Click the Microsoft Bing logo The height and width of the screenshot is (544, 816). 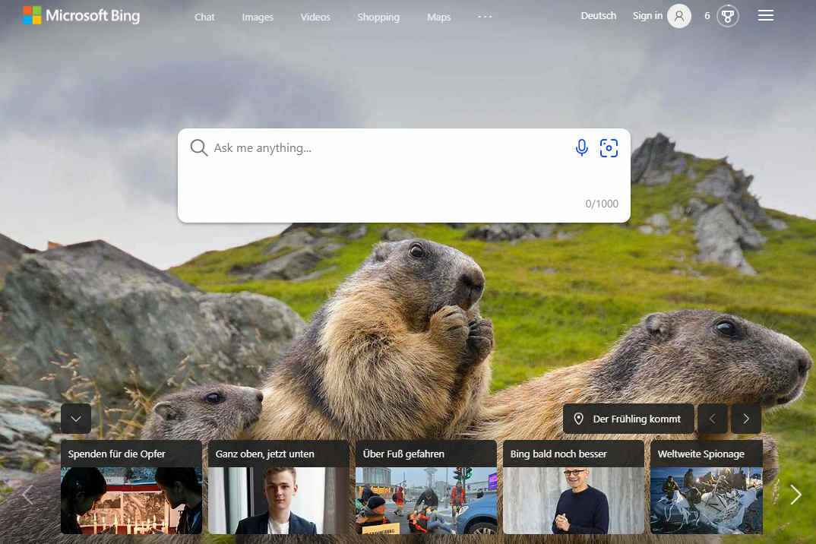coord(81,15)
